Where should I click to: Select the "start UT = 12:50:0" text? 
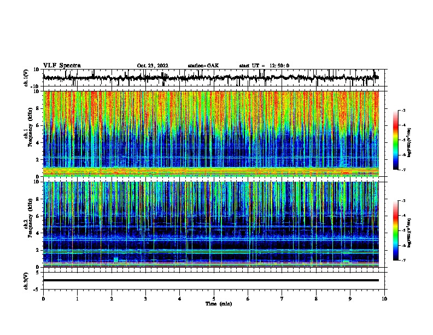pos(264,66)
